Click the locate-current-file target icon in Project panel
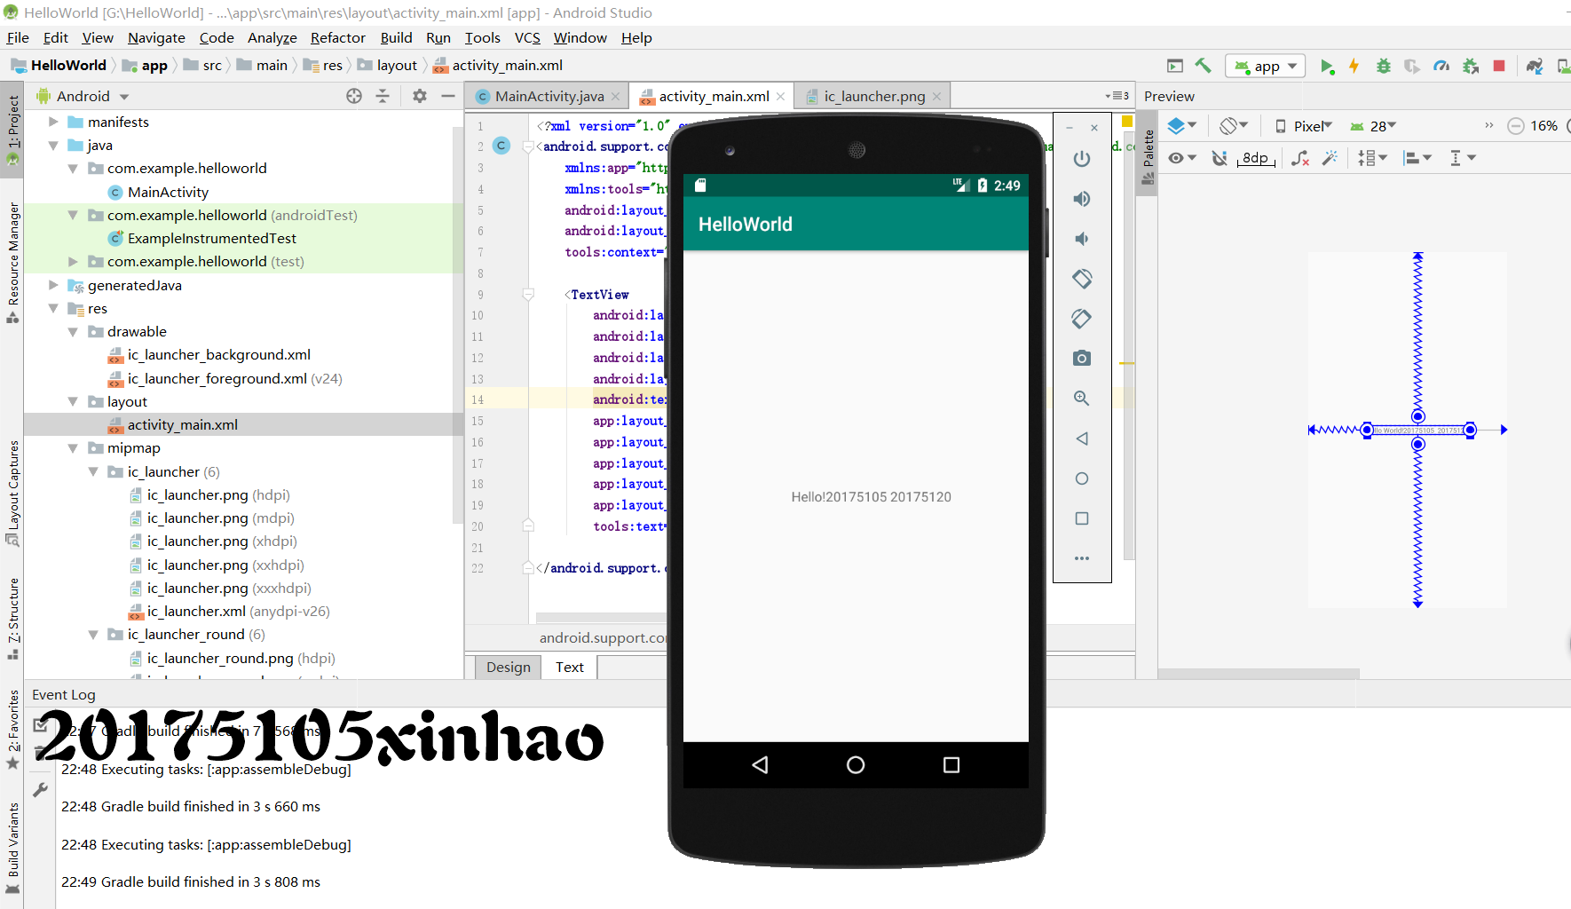The width and height of the screenshot is (1571, 909). coord(354,96)
